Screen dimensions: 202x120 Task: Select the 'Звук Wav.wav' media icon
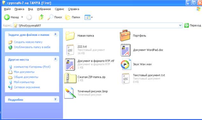coord(126,64)
